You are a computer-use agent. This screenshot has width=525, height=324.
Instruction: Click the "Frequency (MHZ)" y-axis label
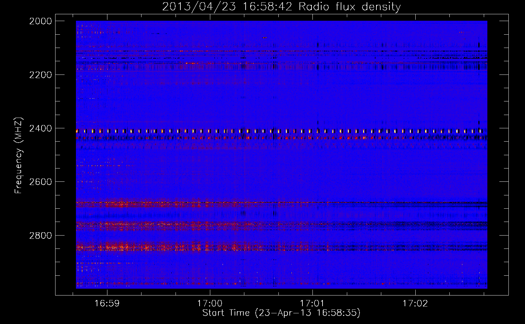pyautogui.click(x=18, y=156)
